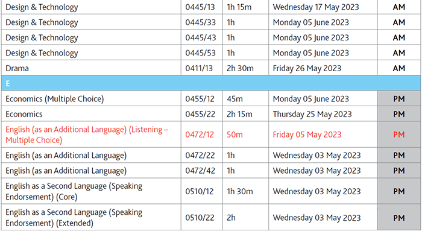Select the 1h 30m duration for 0510/12

click(240, 191)
